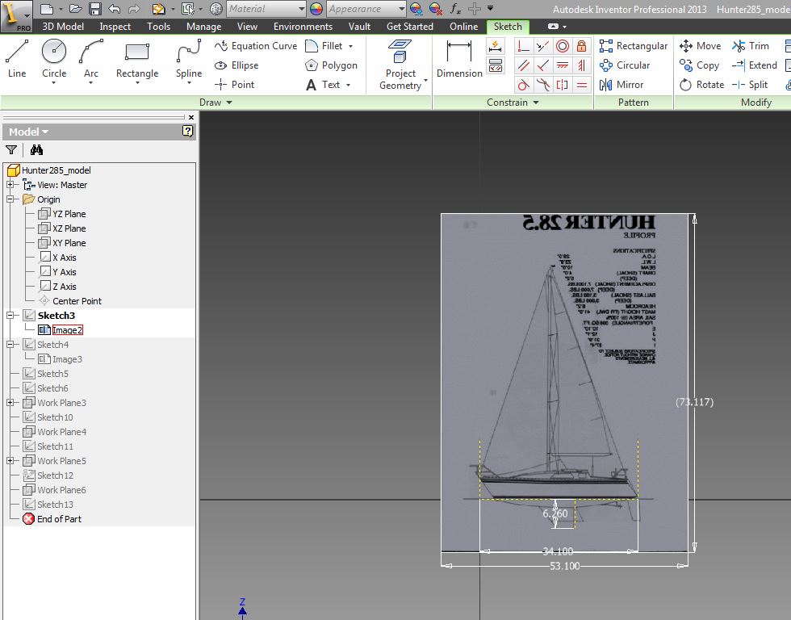Click the Show Constraints icon
791x620 pixels.
coord(496,65)
